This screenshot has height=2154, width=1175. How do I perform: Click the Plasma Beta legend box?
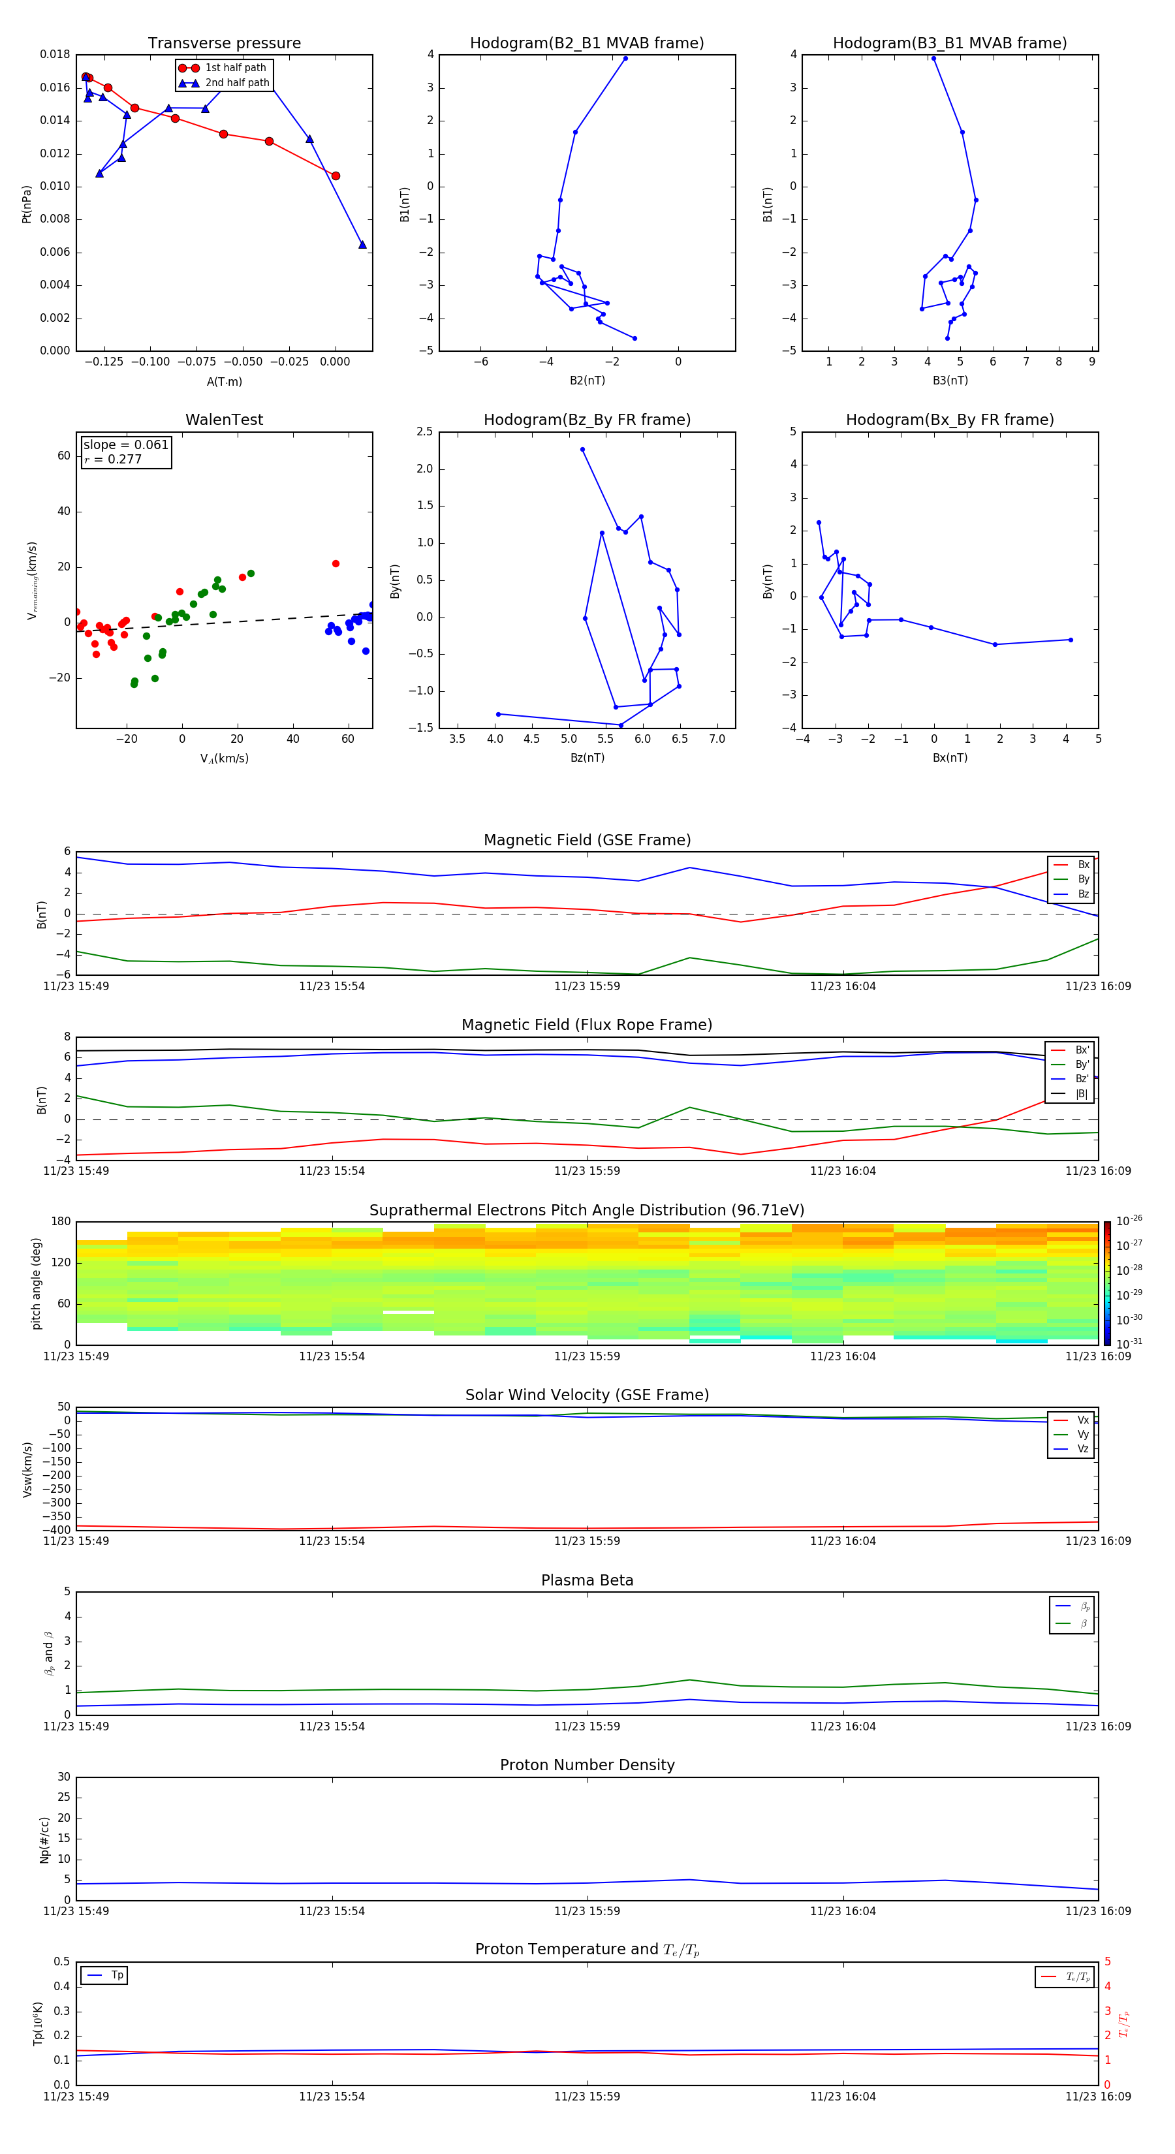pyautogui.click(x=1071, y=1615)
